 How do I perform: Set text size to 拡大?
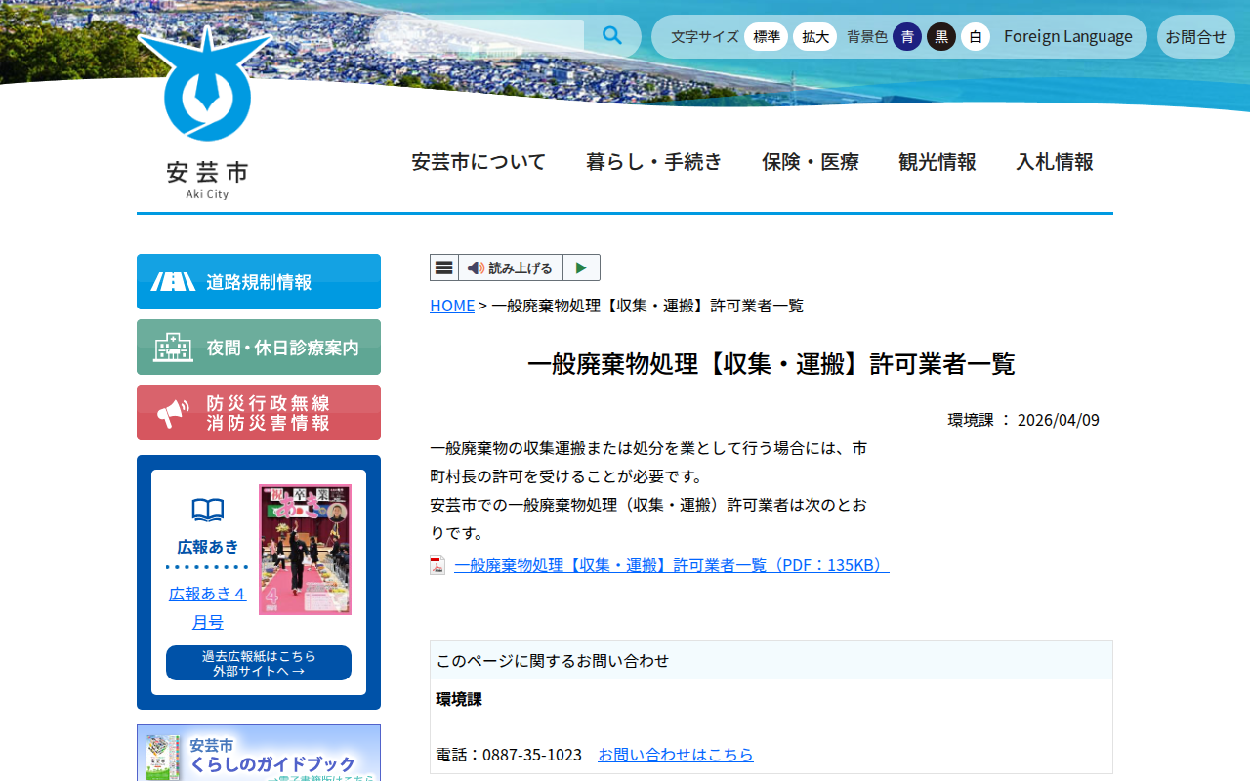pos(814,37)
